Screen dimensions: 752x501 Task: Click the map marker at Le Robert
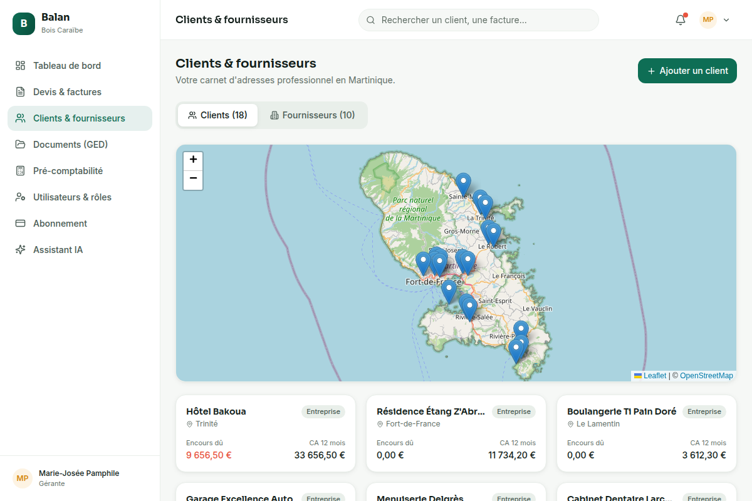(494, 234)
